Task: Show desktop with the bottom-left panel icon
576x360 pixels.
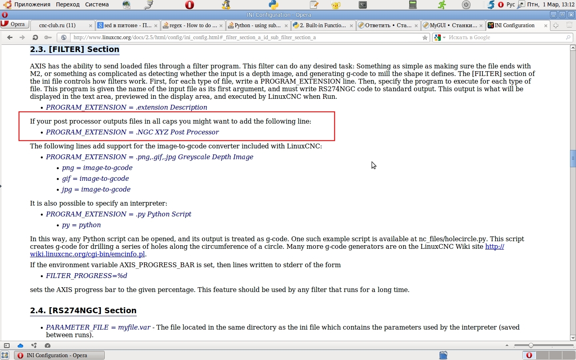Action: pyautogui.click(x=5, y=355)
